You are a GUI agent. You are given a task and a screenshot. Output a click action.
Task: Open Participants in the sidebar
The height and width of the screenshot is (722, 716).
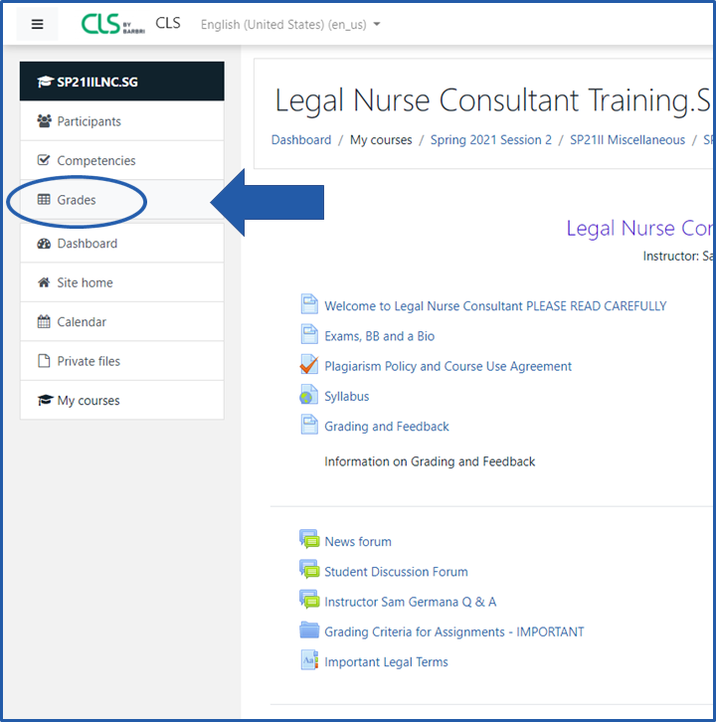(89, 121)
